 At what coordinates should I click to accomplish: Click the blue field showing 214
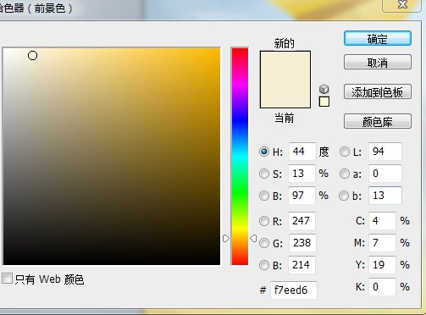point(302,265)
